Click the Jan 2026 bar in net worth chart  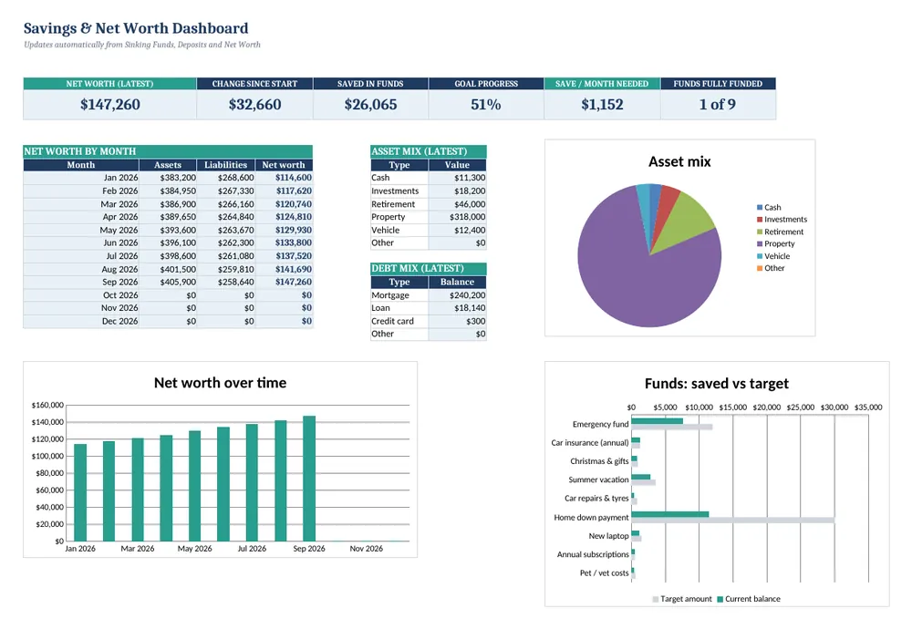click(80, 492)
